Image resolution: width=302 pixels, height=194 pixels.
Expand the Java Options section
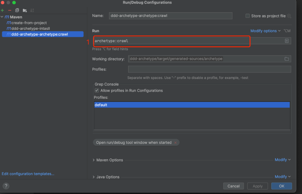(94, 177)
